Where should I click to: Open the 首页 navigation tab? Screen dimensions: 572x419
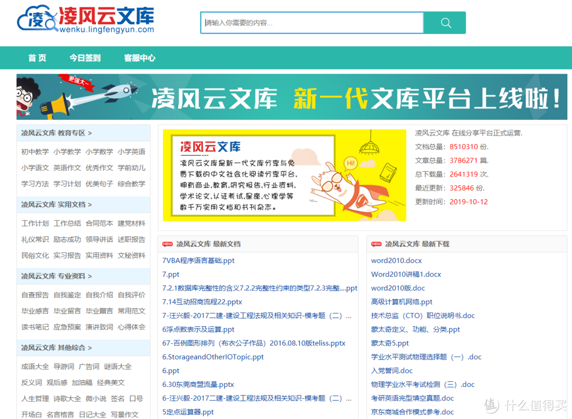pos(37,58)
